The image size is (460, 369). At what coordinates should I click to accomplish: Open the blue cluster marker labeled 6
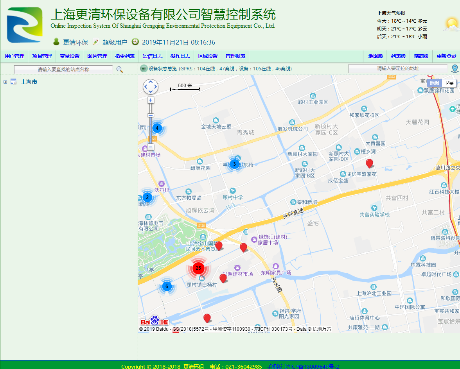tap(167, 287)
